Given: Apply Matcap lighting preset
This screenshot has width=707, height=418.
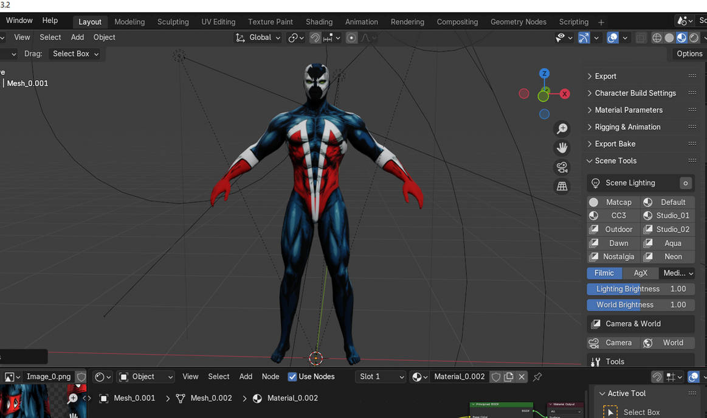Looking at the screenshot, I should click(613, 202).
